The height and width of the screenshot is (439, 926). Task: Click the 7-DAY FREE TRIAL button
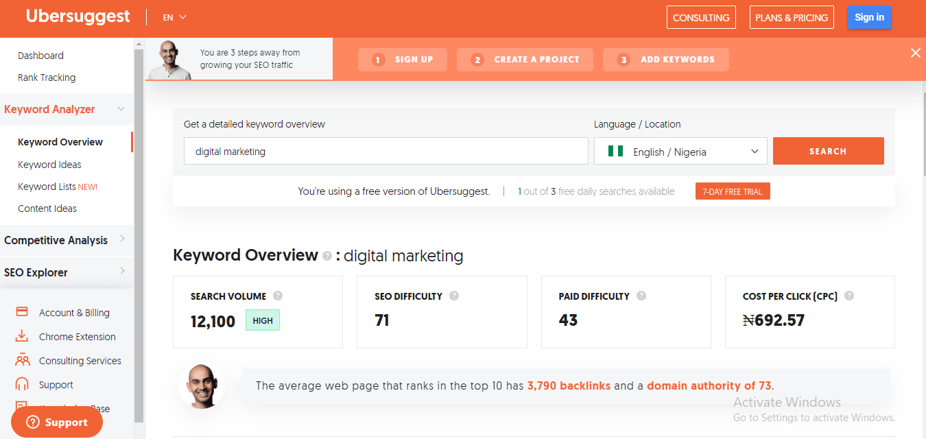(x=733, y=191)
